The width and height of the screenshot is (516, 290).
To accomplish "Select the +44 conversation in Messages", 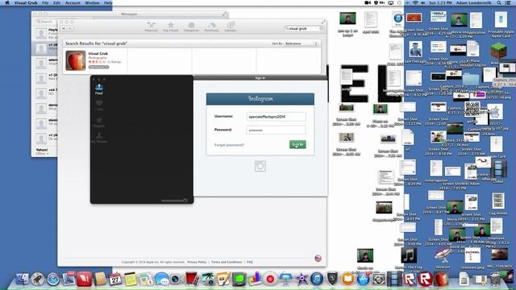I will (44, 93).
